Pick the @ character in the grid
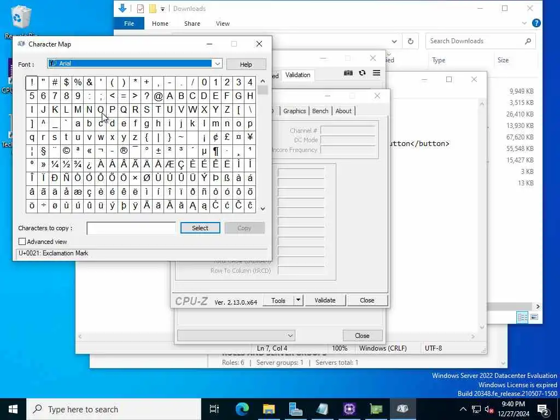The height and width of the screenshot is (420, 560). pos(158,96)
